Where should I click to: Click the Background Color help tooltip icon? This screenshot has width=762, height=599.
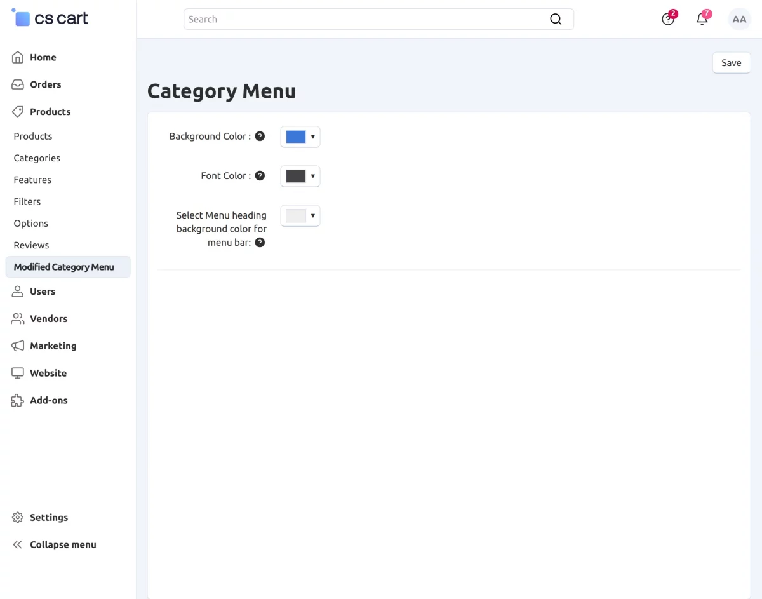(x=260, y=136)
